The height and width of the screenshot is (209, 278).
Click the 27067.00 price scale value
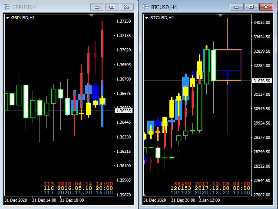coord(262,195)
